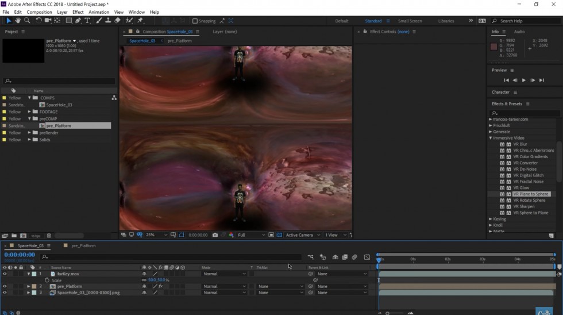563x315 pixels.
Task: Switch to the pre_Platform timeline tab
Action: [83, 245]
